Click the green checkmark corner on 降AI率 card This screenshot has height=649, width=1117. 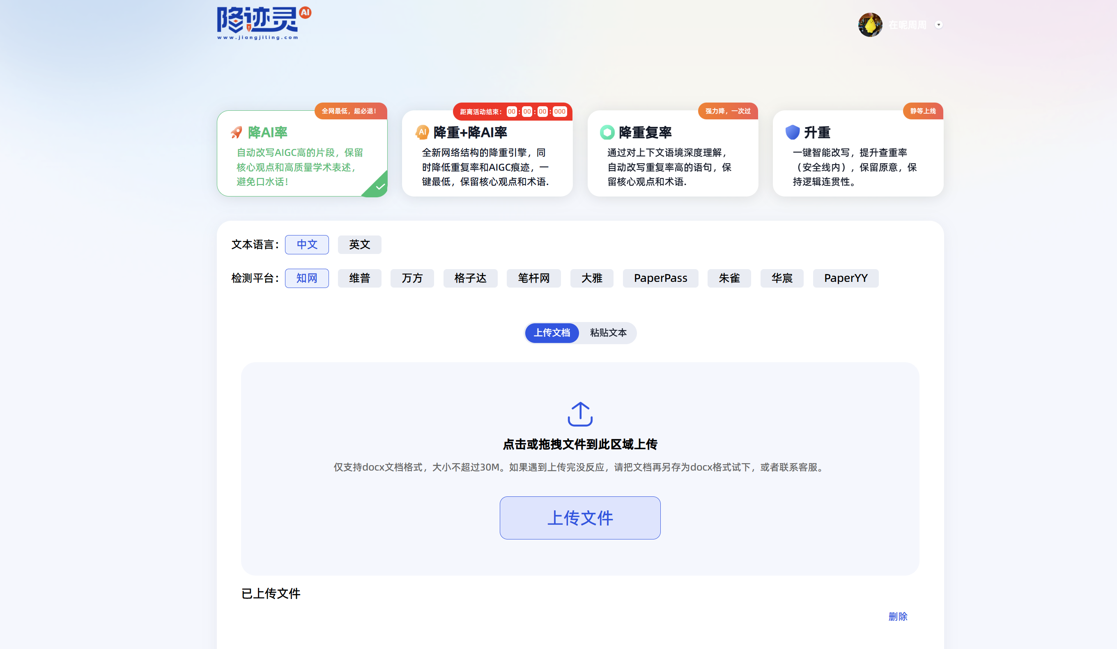coord(379,187)
